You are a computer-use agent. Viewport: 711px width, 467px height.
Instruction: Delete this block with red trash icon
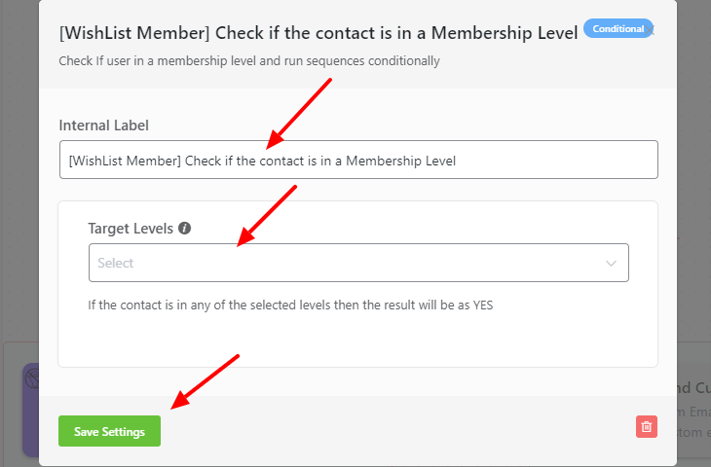tap(646, 427)
